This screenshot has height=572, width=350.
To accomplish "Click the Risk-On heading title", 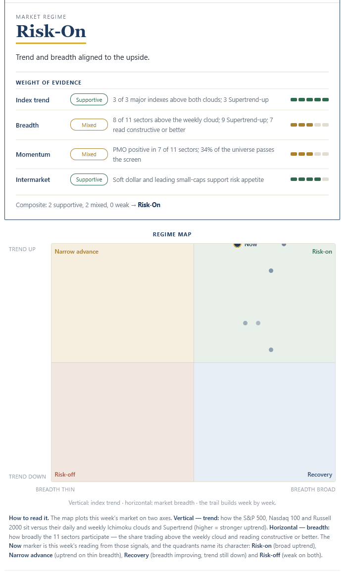I will point(51,31).
